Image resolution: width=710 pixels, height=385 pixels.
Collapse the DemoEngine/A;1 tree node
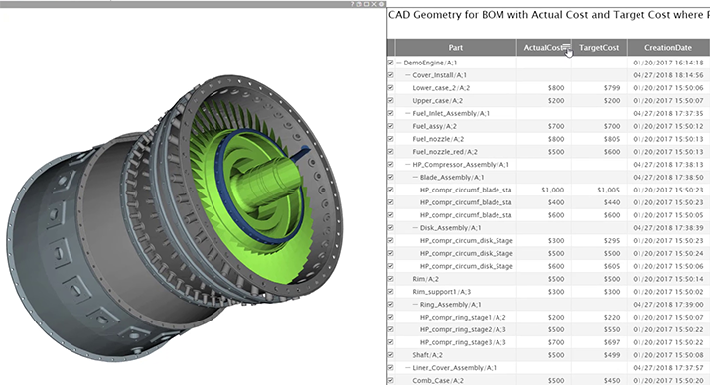point(399,63)
